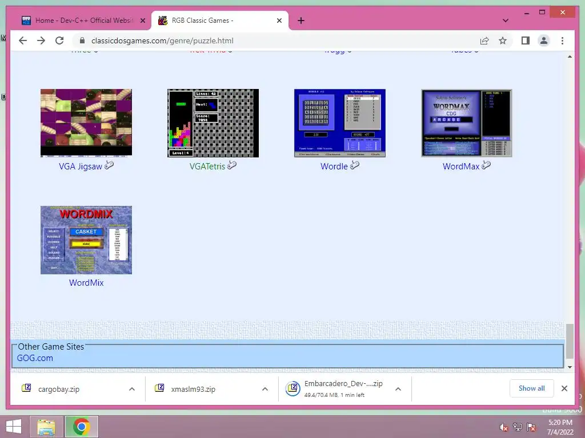585x438 pixels.
Task: Expand options for Embarcadero_Dev download
Action: [398, 389]
